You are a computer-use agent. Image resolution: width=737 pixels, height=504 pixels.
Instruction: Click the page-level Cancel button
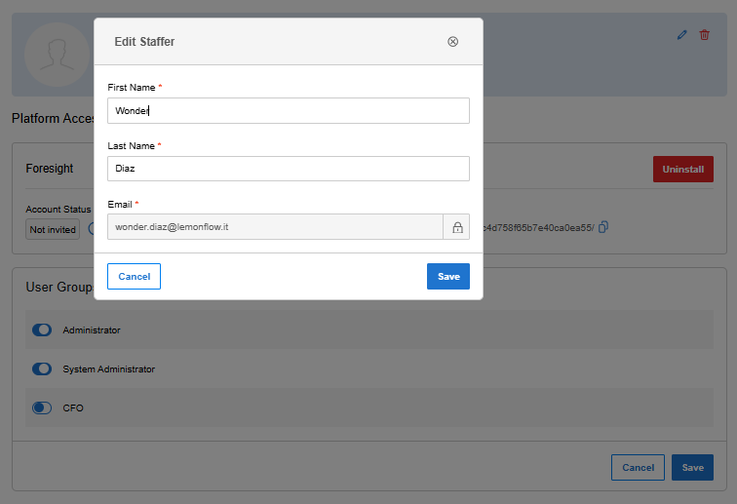(x=638, y=467)
